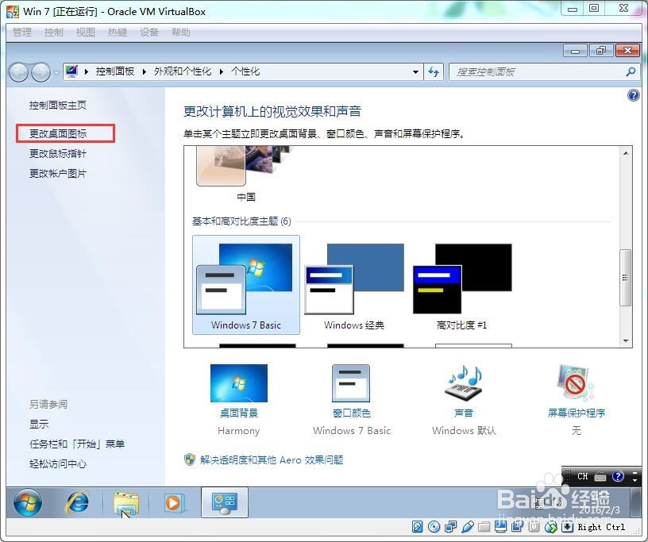Open the 帮助 menu in VirtualBox

180,32
